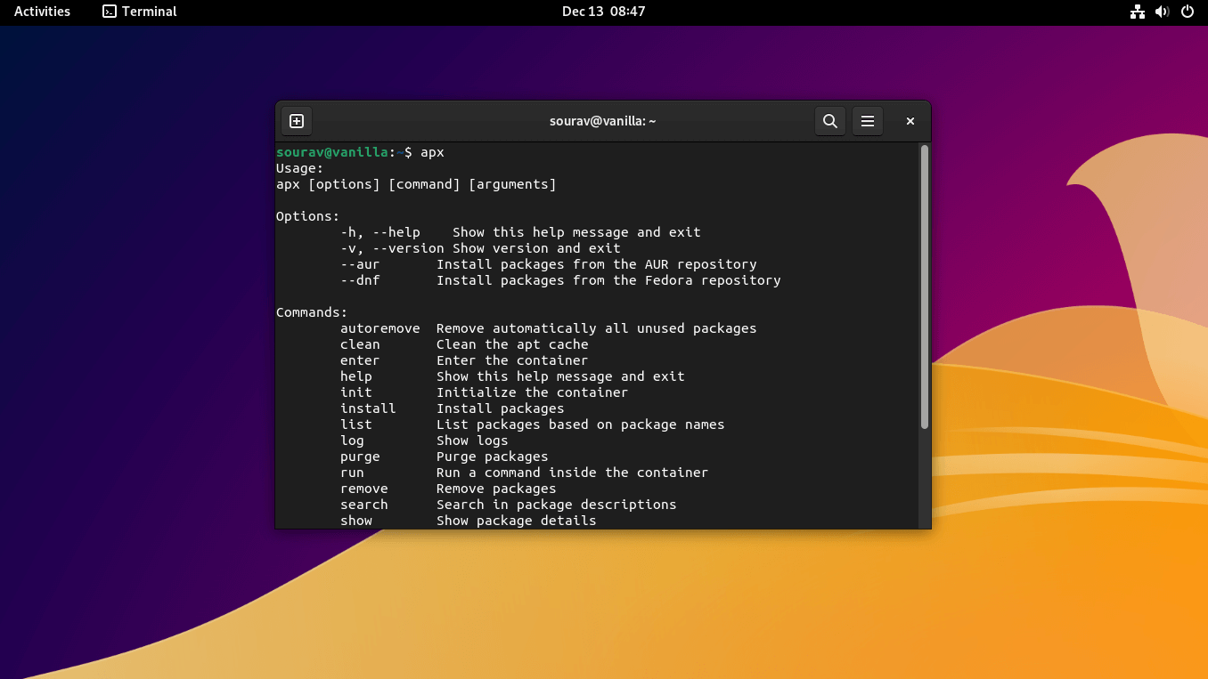Open the terminal hamburger menu
The image size is (1208, 679).
[x=867, y=120]
